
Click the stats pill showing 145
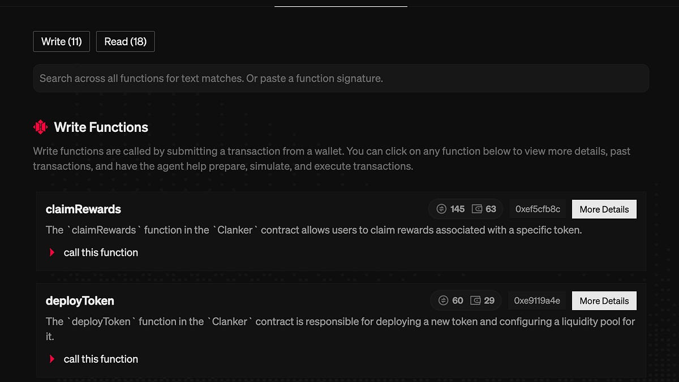pyautogui.click(x=465, y=209)
